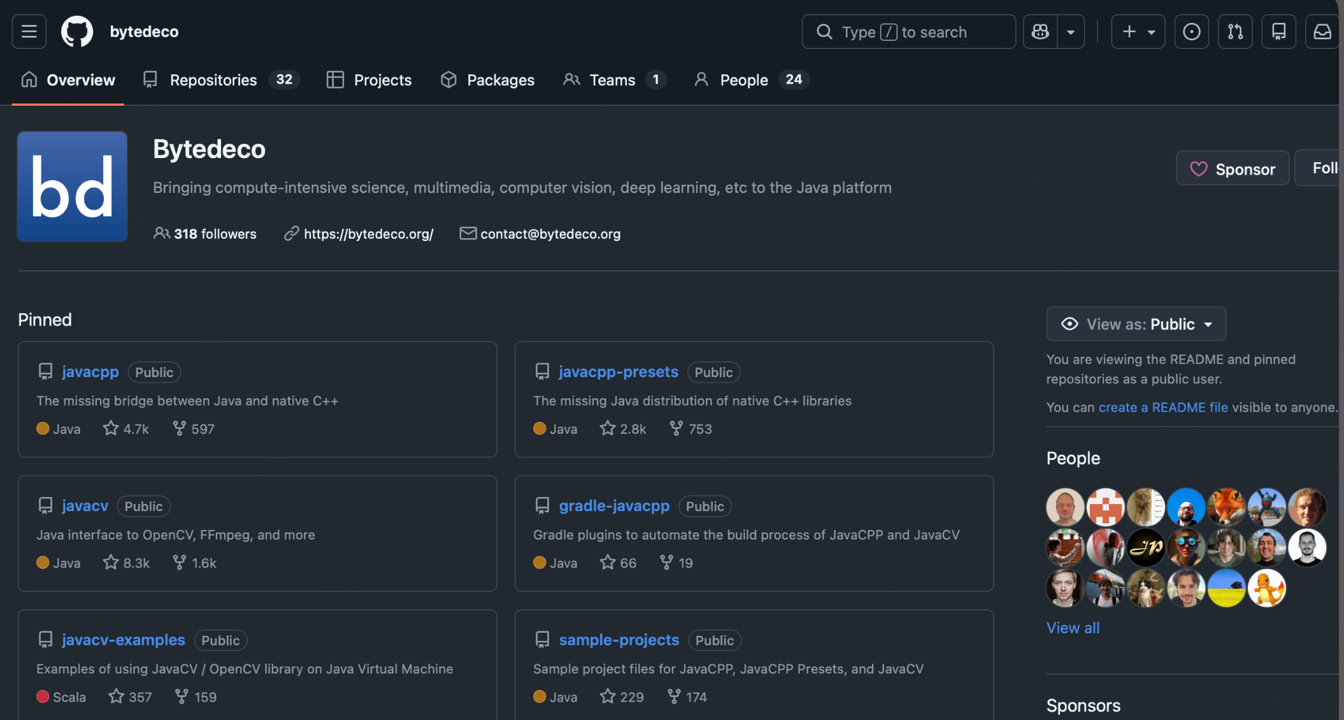Click the bytedeco breadcrumb name in header
This screenshot has height=720, width=1344.
(x=144, y=31)
